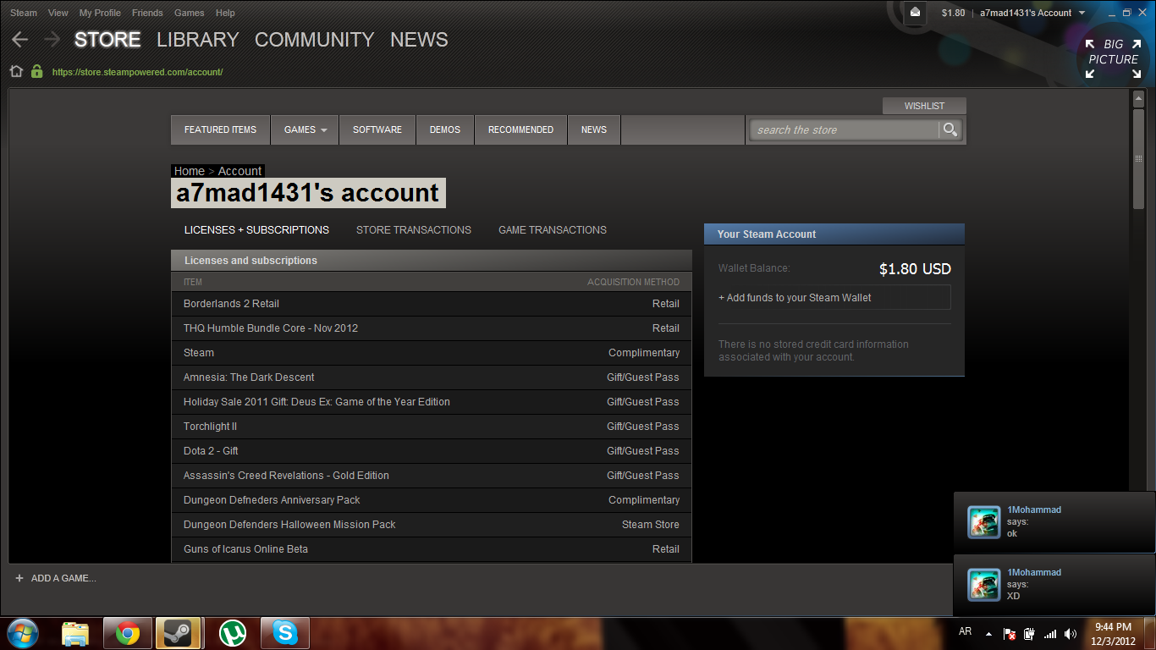Open the Games menu in the menu bar
Viewport: 1156px width, 650px height.
click(190, 13)
